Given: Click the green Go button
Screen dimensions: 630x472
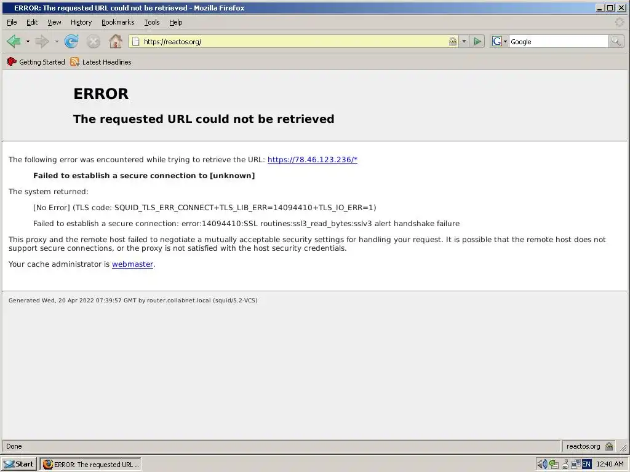Looking at the screenshot, I should pos(477,41).
